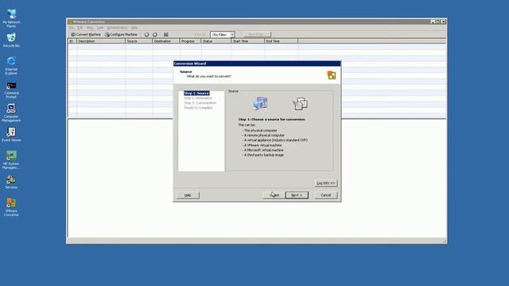
Task: Open the Edit menu
Action: click(80, 28)
